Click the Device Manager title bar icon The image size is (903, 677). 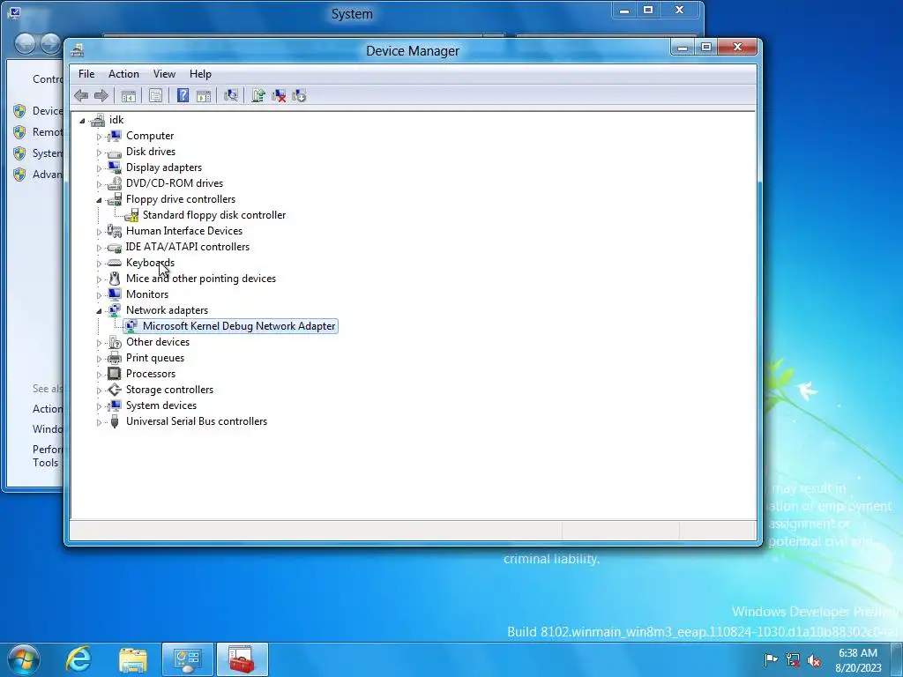(x=78, y=50)
